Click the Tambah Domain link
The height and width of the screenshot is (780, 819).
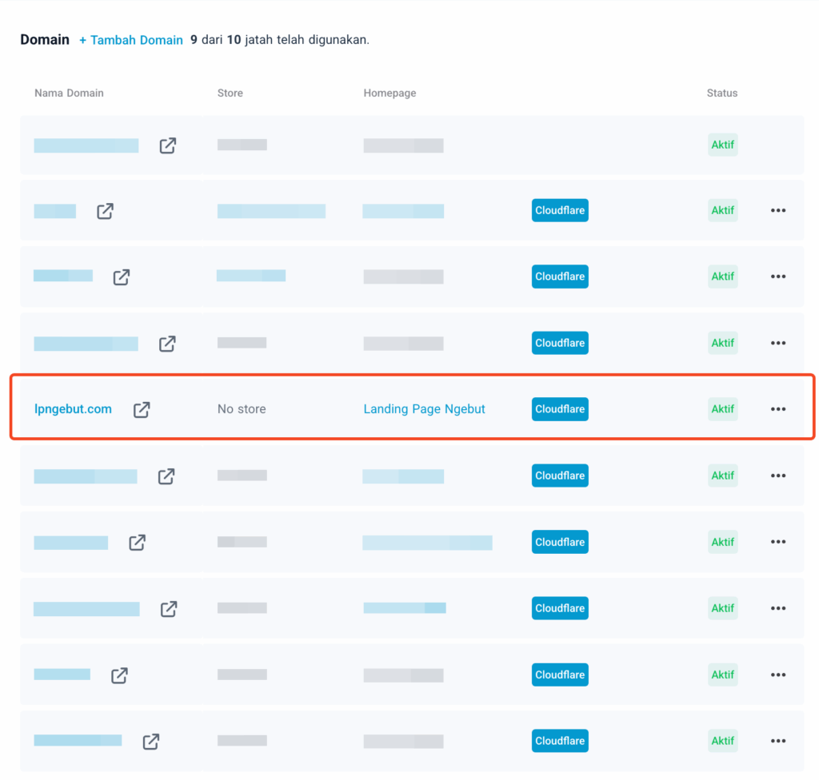pos(131,39)
